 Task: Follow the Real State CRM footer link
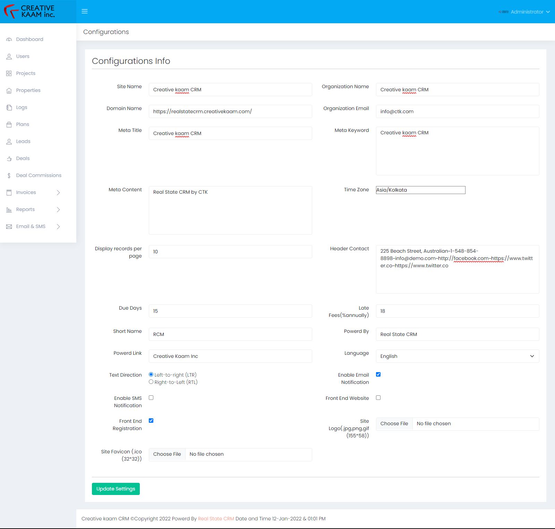216,519
